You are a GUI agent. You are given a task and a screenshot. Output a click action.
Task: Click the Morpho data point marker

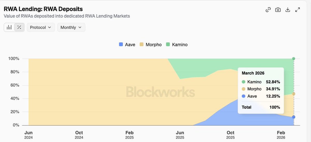[294, 94]
